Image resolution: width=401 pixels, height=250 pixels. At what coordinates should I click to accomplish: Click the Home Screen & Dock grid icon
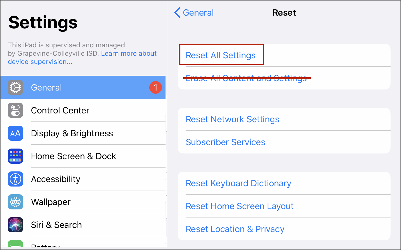pyautogui.click(x=15, y=156)
